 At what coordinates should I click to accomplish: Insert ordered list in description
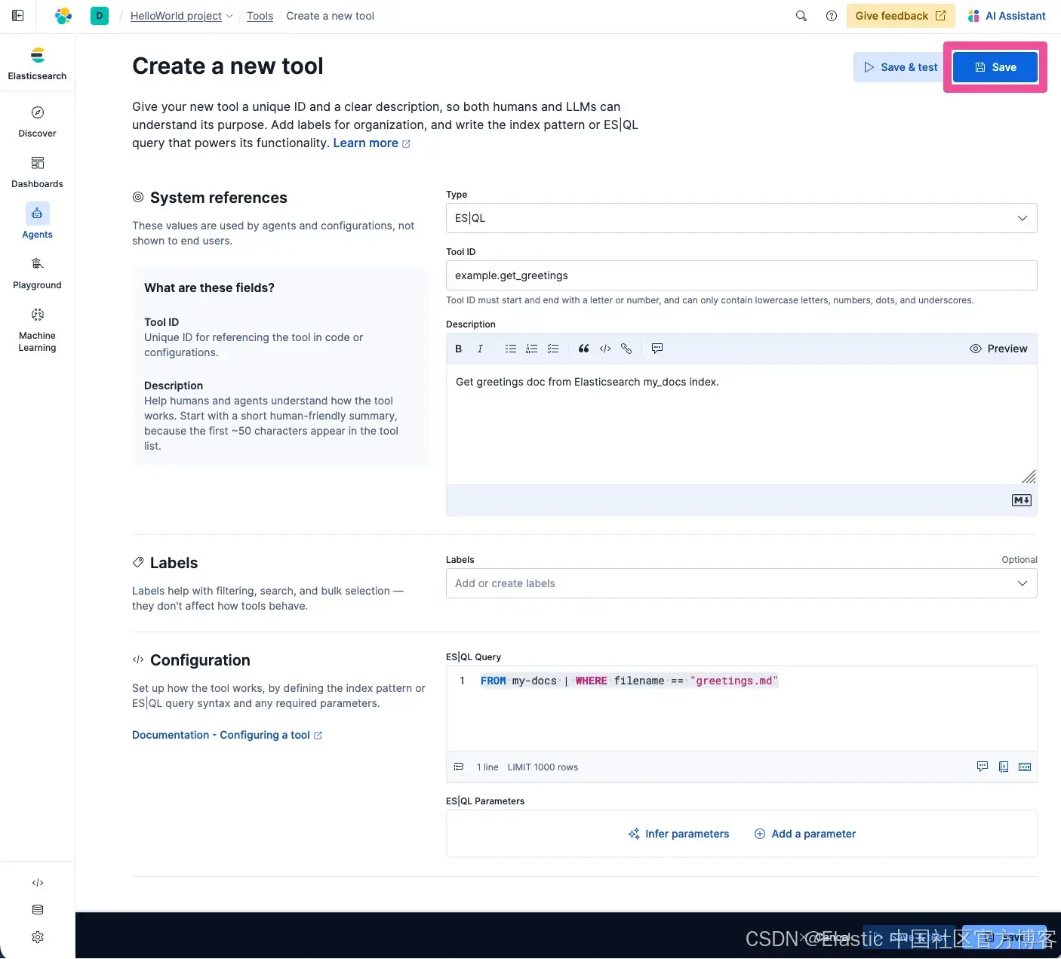[532, 349]
